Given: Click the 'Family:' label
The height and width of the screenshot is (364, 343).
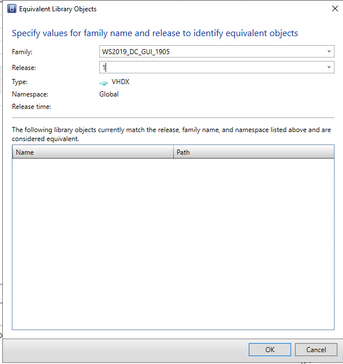Looking at the screenshot, I should [22, 52].
